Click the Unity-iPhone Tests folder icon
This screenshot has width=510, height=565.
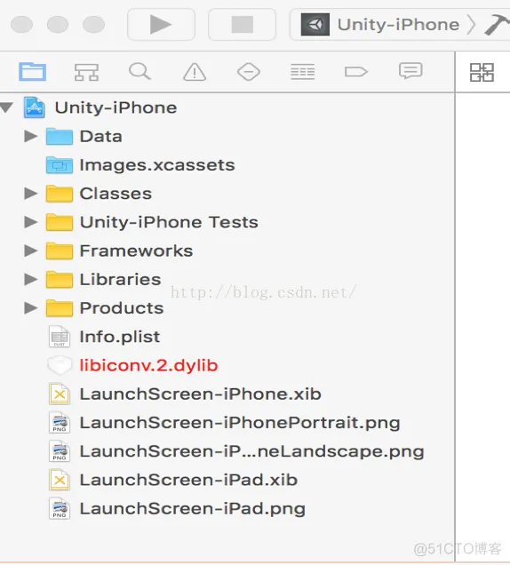tap(60, 222)
